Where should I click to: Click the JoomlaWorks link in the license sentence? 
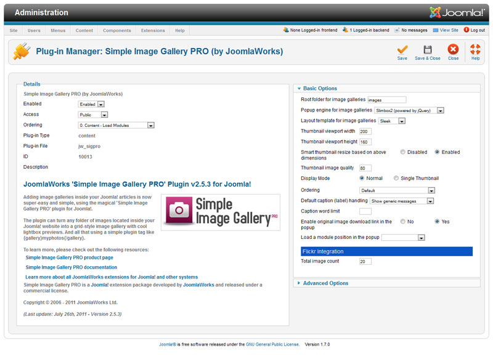pos(198,285)
